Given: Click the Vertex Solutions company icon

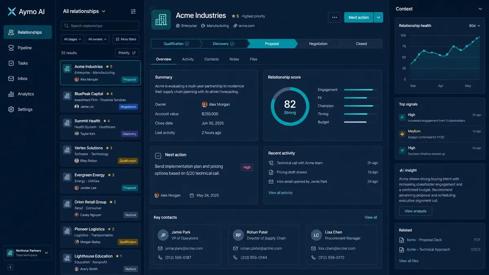Looking at the screenshot, I should tap(67, 150).
